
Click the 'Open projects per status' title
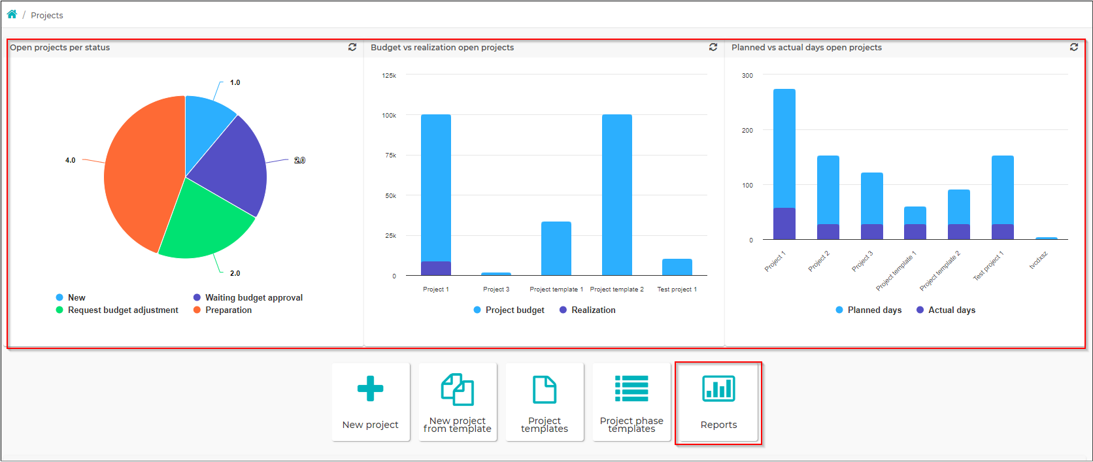pos(60,47)
